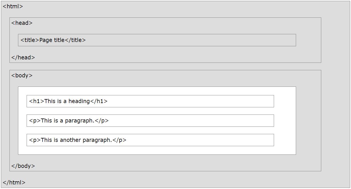The image size is (351, 189).
Task: Click the opening <html> tag text
Action: [13, 6]
